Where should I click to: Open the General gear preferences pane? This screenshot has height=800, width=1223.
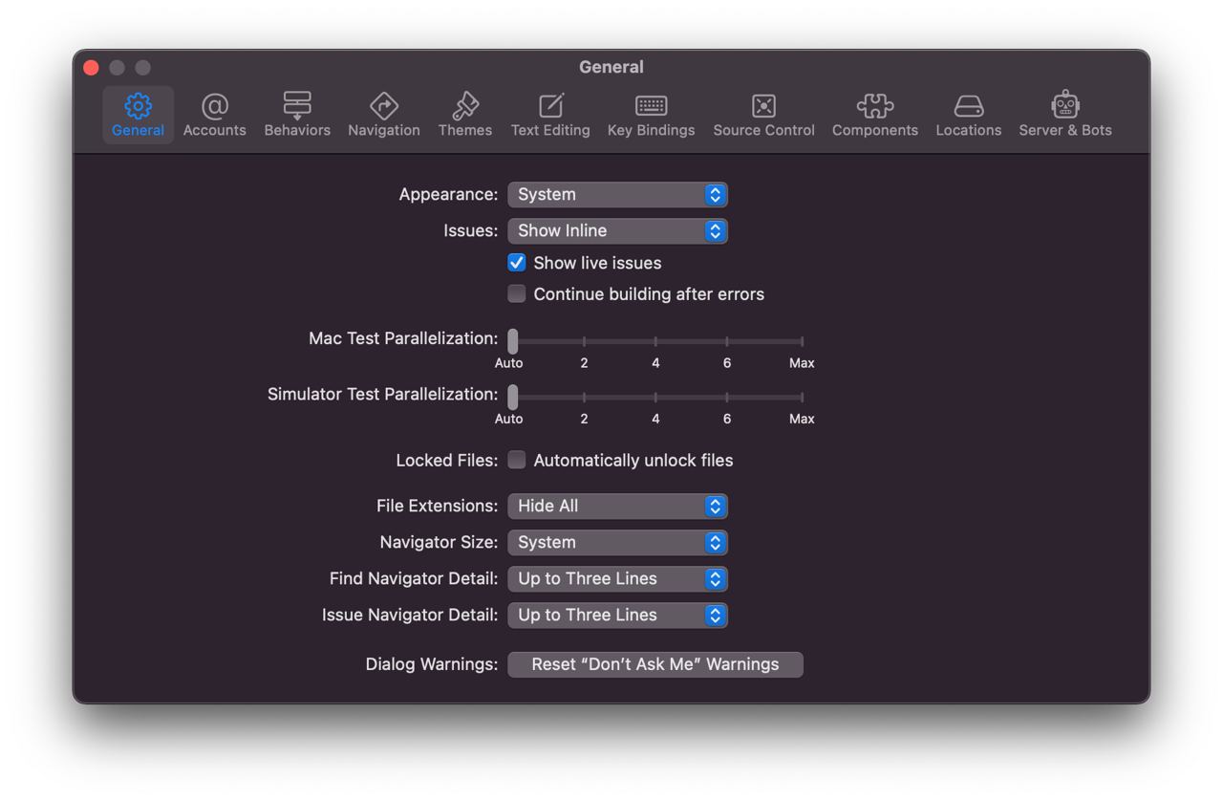click(x=138, y=115)
